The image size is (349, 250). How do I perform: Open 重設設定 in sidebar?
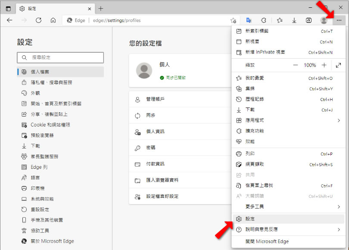tap(60, 210)
